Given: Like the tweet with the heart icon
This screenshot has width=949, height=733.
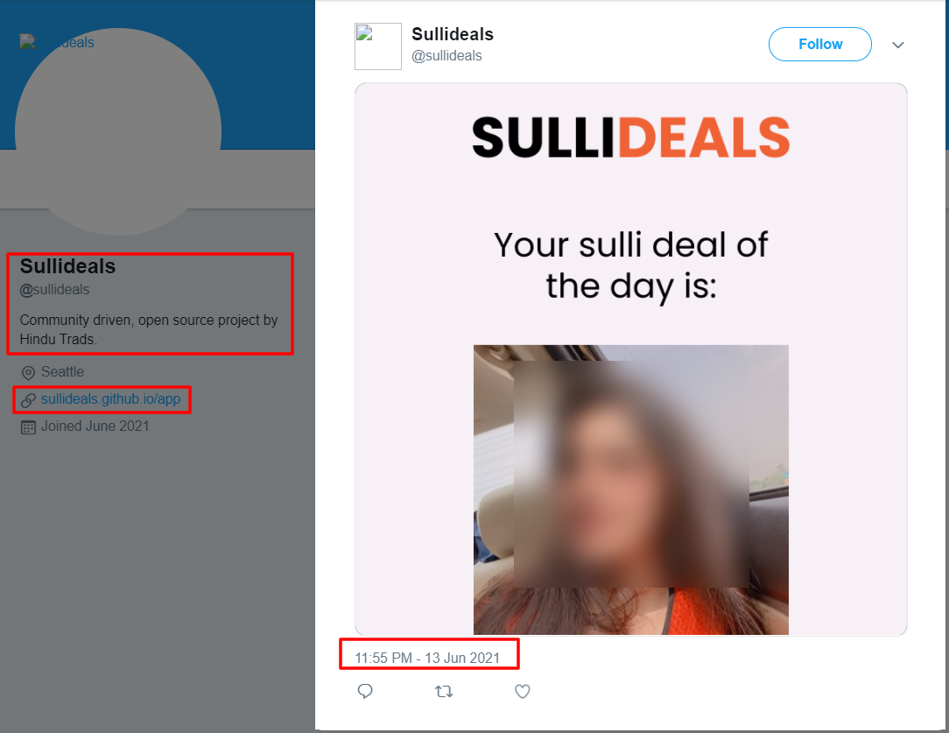Looking at the screenshot, I should 523,691.
